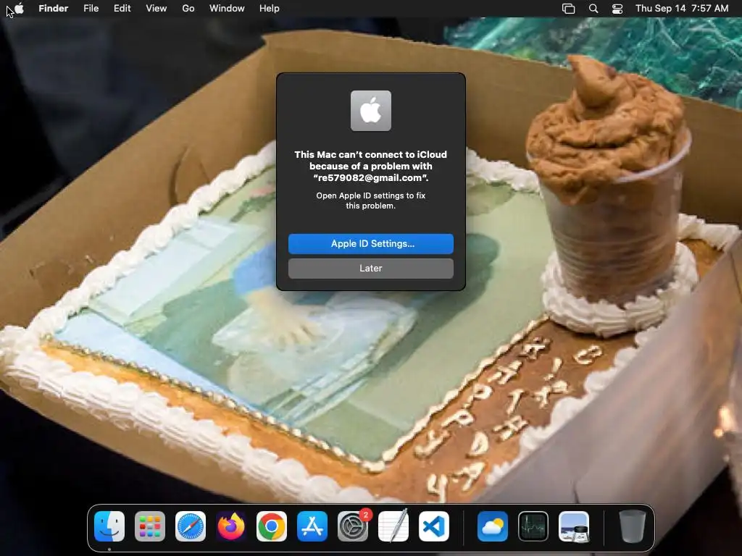Open the Finder menu
The height and width of the screenshot is (556, 742).
[54, 8]
